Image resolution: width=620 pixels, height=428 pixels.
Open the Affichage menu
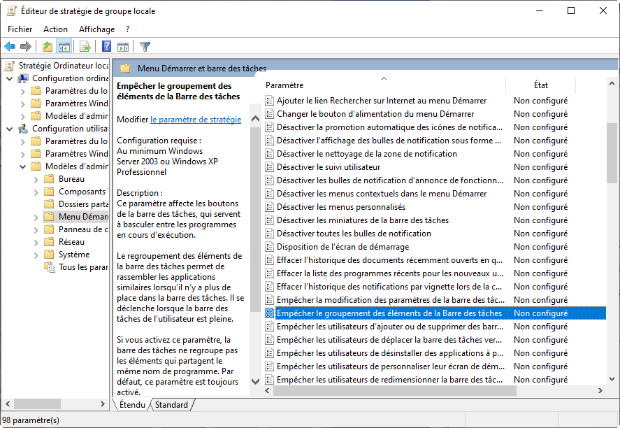97,29
